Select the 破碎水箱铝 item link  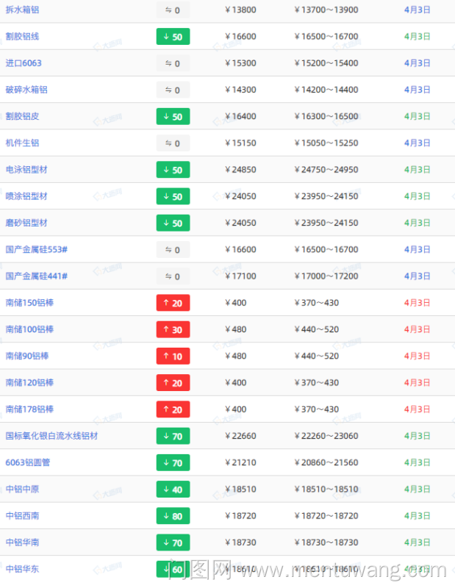pos(26,90)
